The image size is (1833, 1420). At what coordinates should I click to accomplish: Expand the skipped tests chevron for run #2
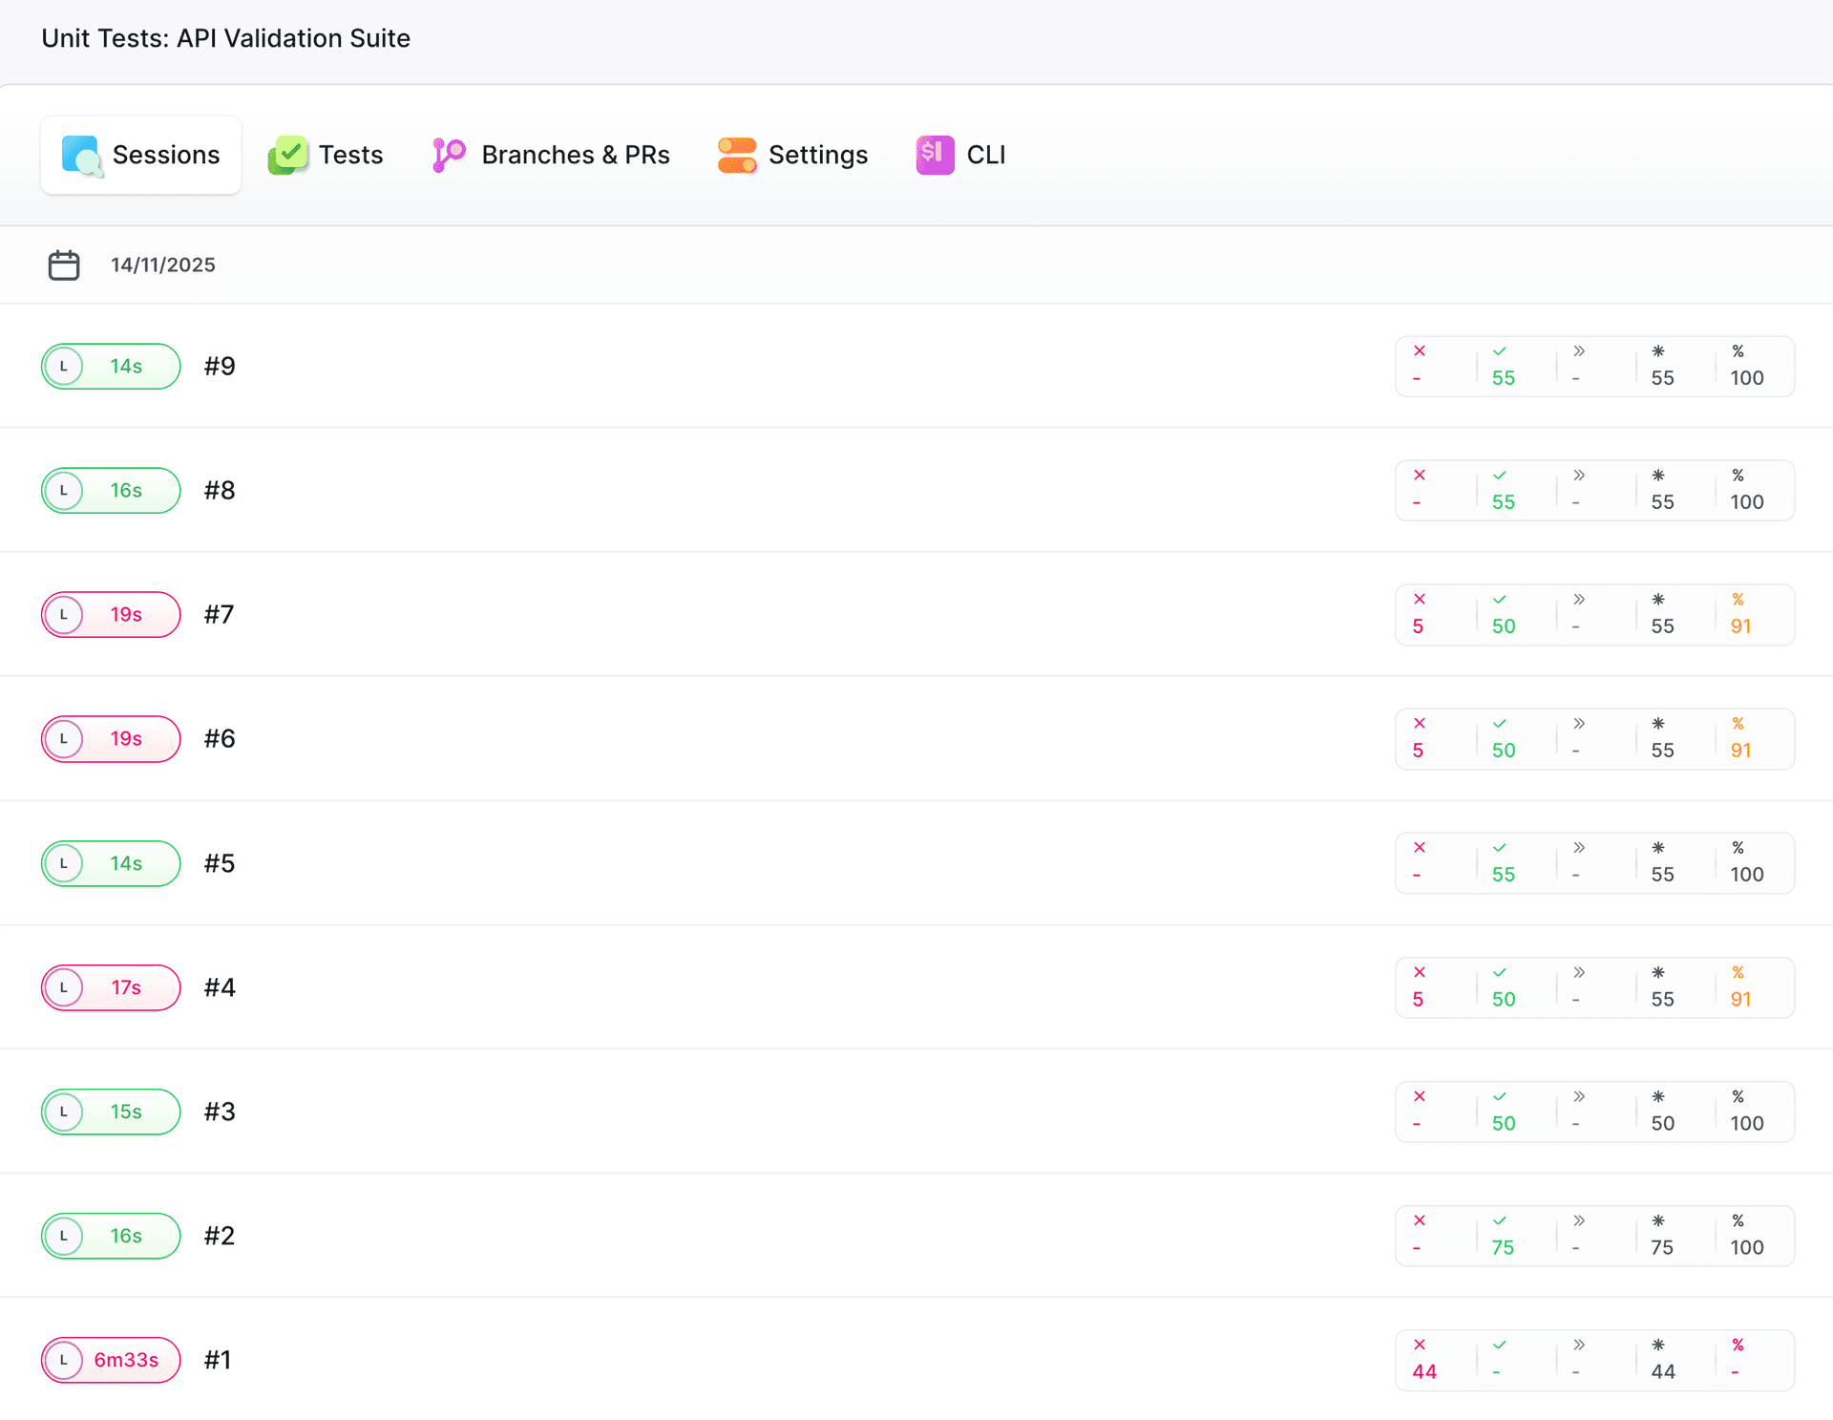click(1580, 1221)
